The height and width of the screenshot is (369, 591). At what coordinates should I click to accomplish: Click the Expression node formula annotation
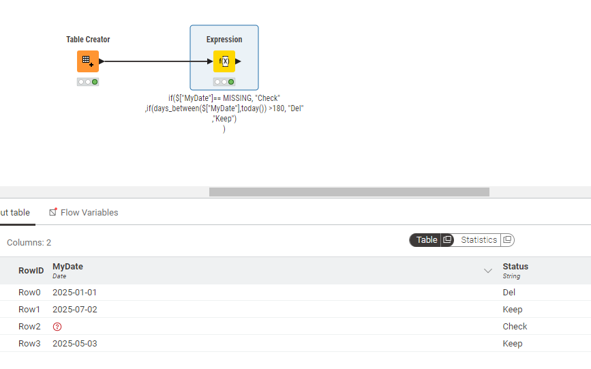224,113
